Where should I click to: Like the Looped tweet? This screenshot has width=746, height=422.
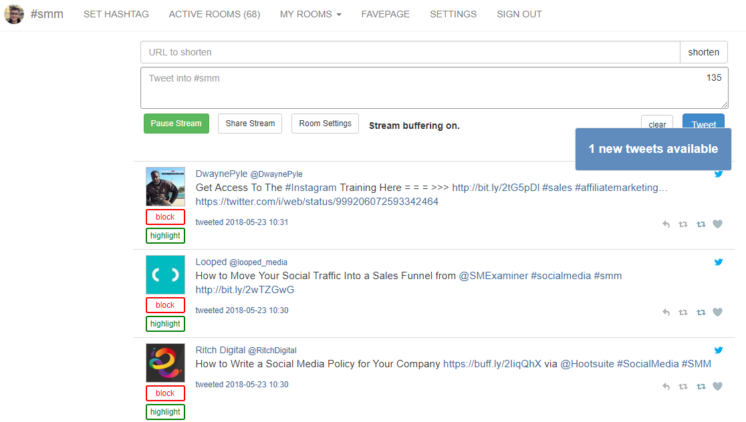click(x=717, y=312)
